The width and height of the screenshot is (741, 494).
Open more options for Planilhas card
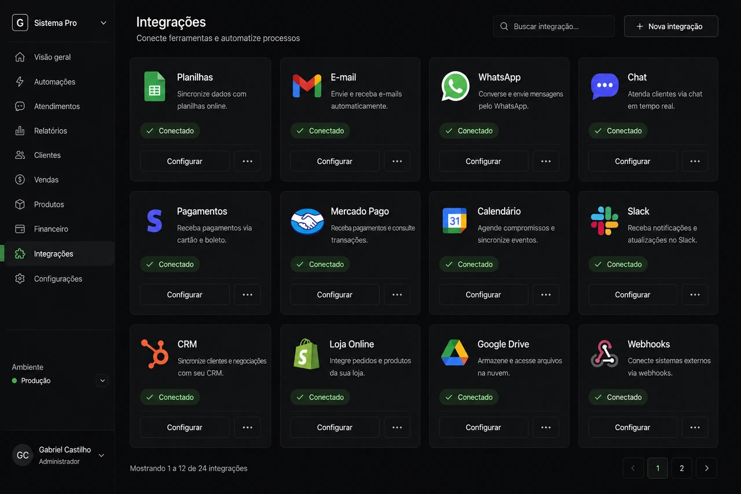pos(247,161)
